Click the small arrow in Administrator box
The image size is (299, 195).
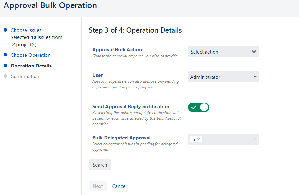pos(255,77)
